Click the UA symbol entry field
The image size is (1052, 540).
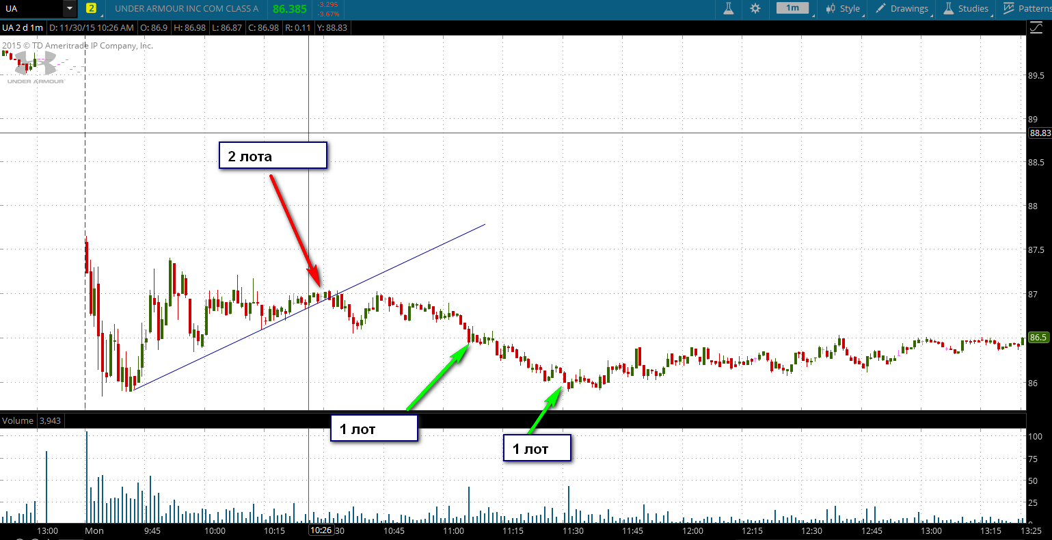tap(32, 9)
